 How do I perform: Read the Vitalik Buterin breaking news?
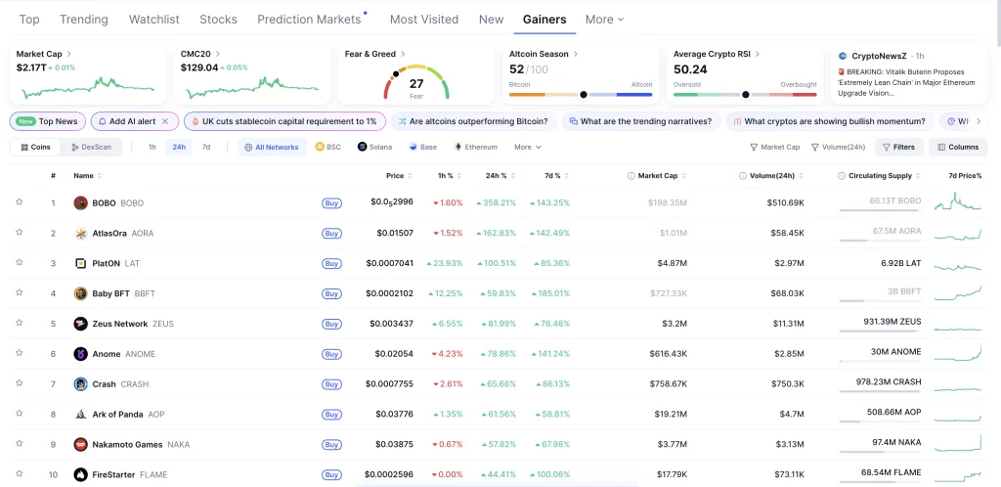(907, 82)
